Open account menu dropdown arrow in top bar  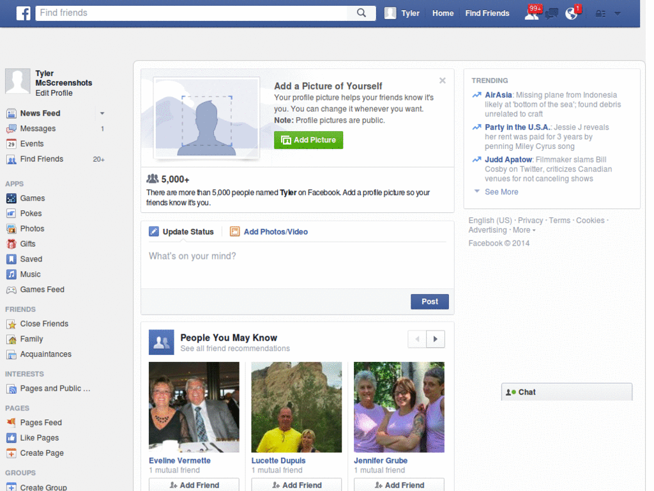point(618,14)
